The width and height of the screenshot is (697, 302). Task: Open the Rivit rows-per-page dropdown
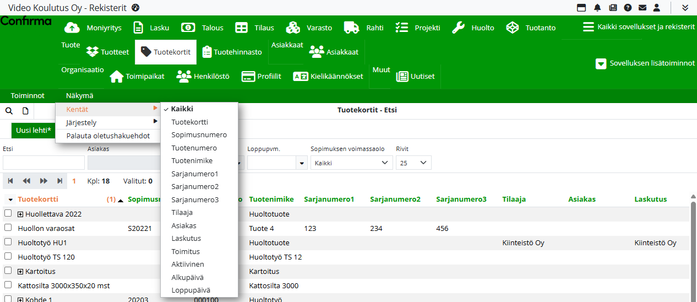(x=413, y=163)
